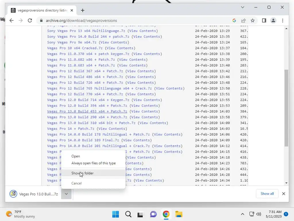The height and width of the screenshot is (221, 294).
Task: View Contents of Vegas Pro 12 Build 486
Action: 140,77
